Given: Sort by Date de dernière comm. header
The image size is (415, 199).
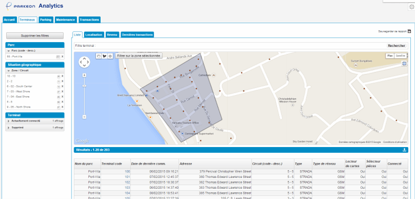Looking at the screenshot, I should click(x=155, y=164).
